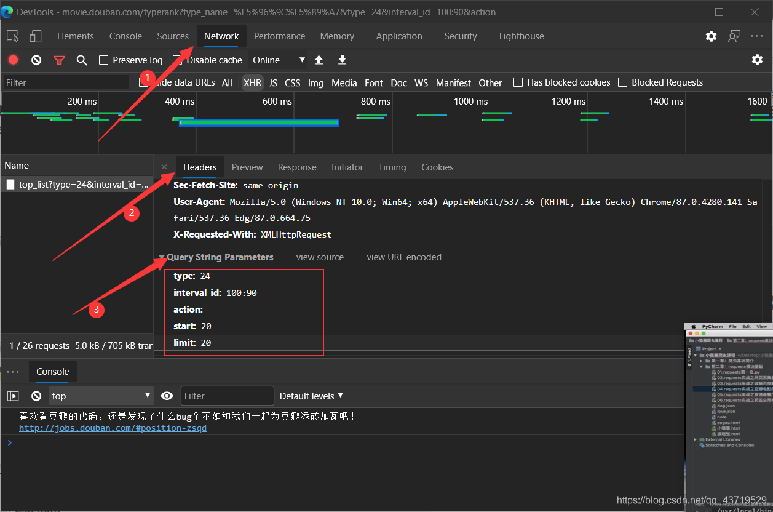Open the network search magnifier
Screen dimensions: 773x512
click(82, 60)
